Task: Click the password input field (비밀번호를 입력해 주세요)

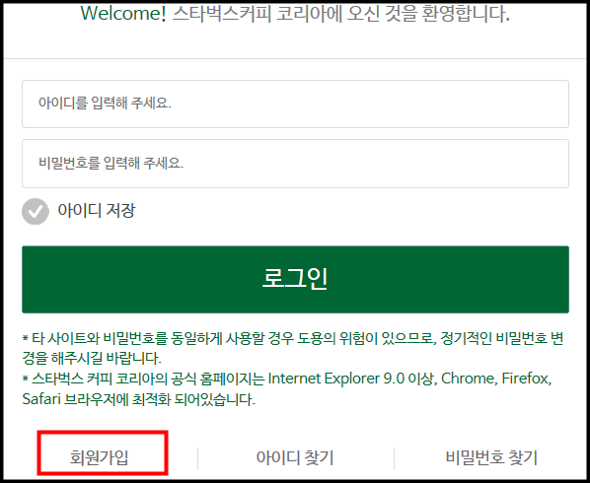Action: [x=295, y=164]
